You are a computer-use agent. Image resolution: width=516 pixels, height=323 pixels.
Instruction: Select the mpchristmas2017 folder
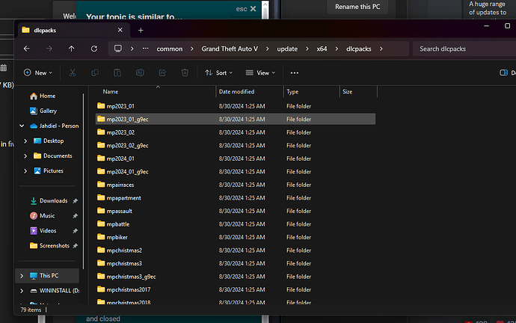(x=236, y=290)
